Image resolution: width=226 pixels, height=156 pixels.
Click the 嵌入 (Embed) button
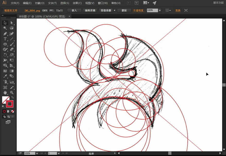coord(74,10)
